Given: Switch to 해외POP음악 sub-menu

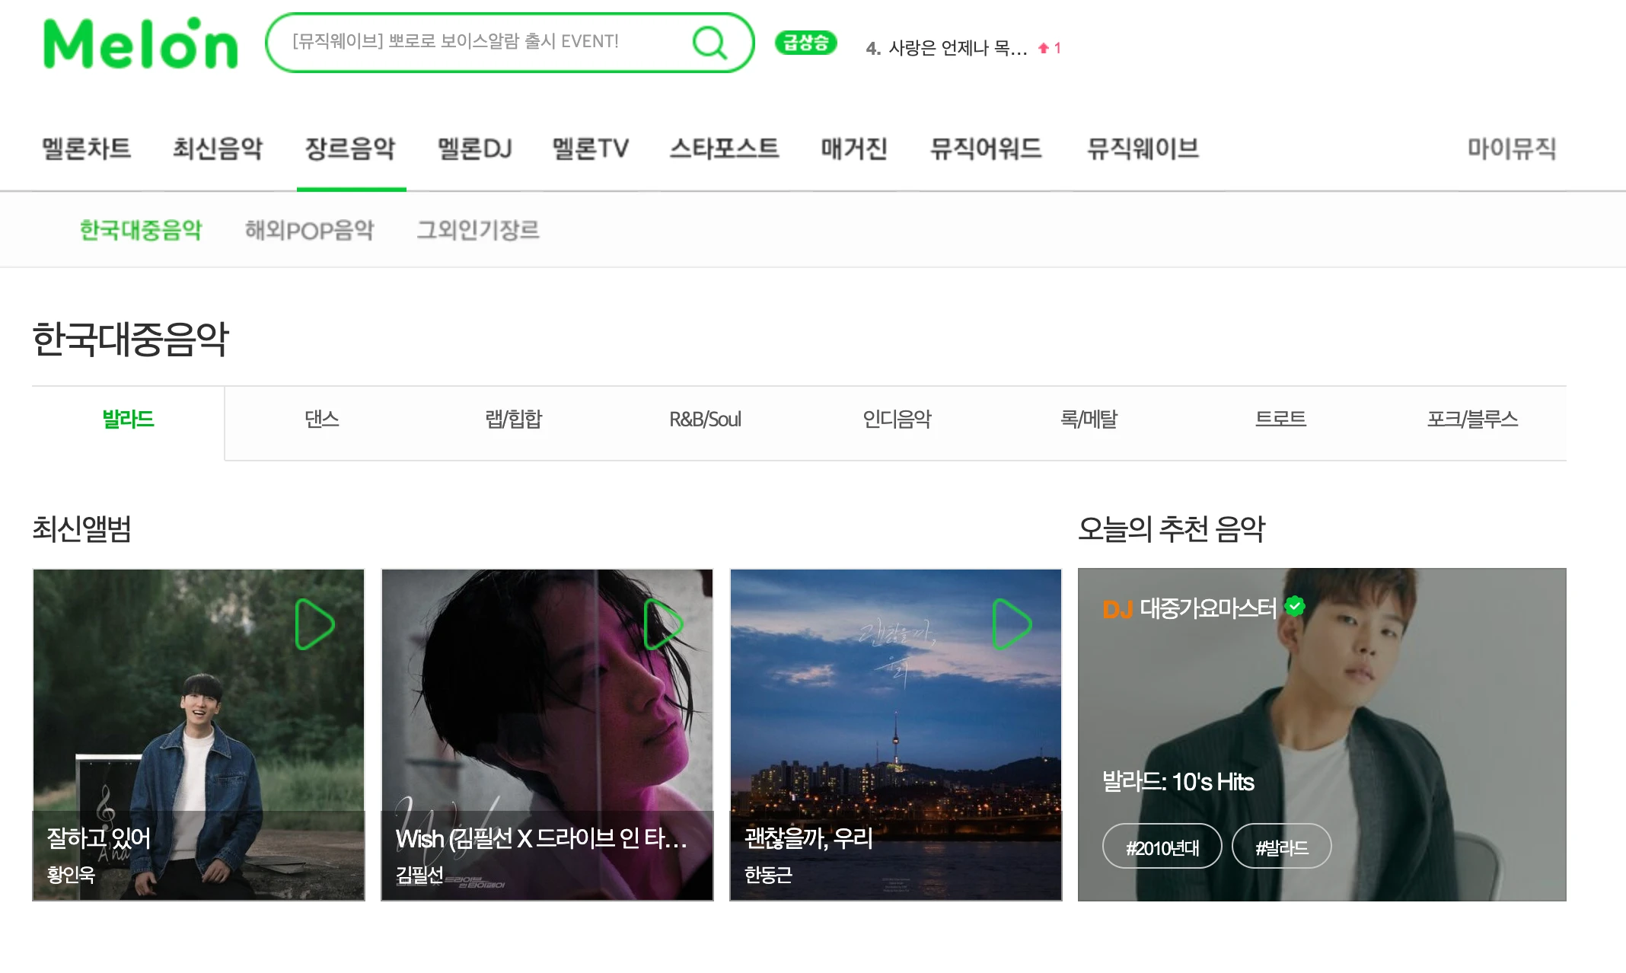Looking at the screenshot, I should [x=309, y=230].
